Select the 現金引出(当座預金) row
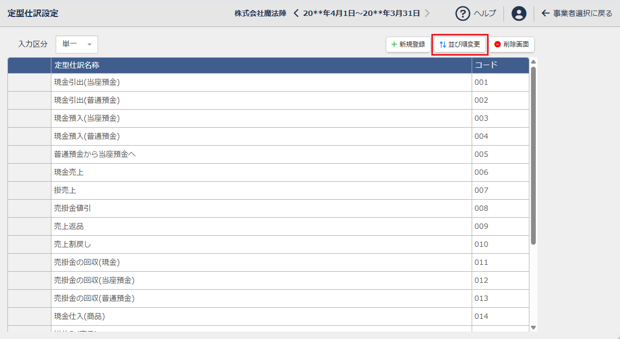The height and width of the screenshot is (339, 620). pyautogui.click(x=87, y=82)
